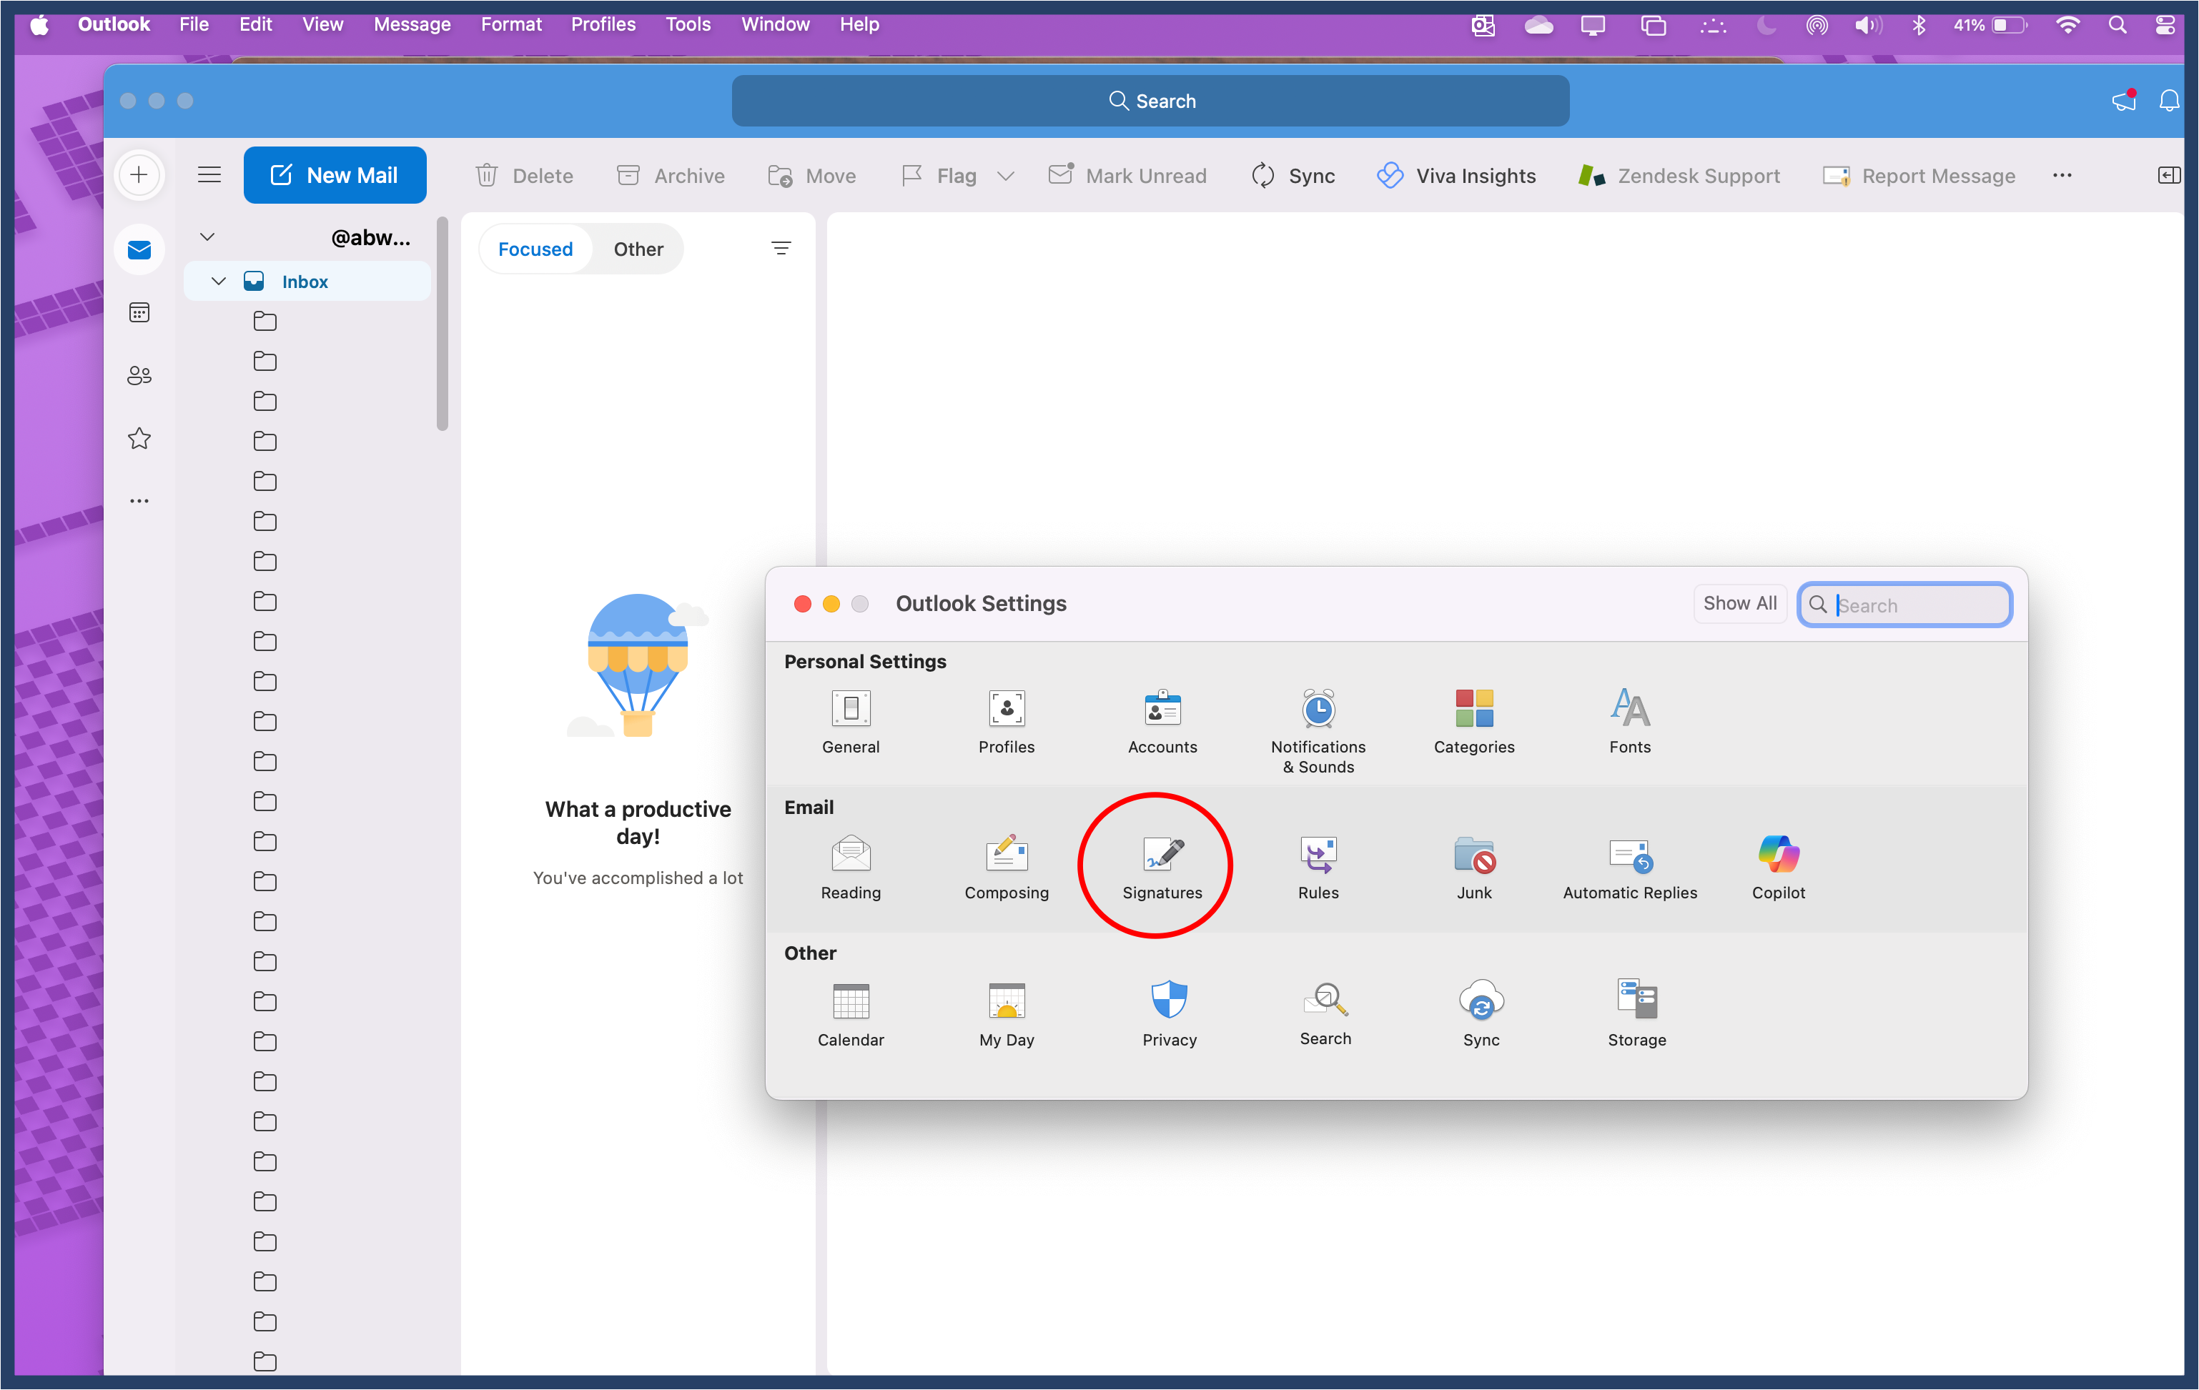Image resolution: width=2199 pixels, height=1390 pixels.
Task: Open the Fonts settings pane
Action: pos(1629,721)
